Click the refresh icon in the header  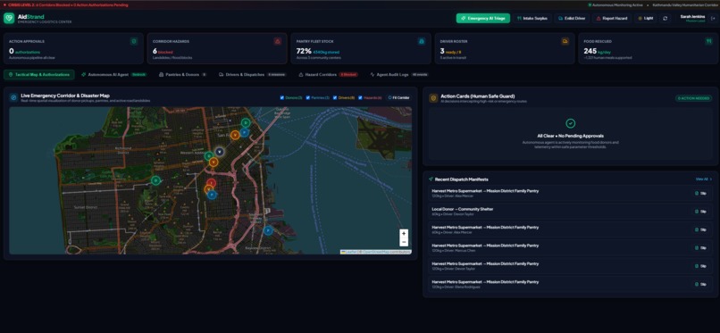click(x=665, y=19)
